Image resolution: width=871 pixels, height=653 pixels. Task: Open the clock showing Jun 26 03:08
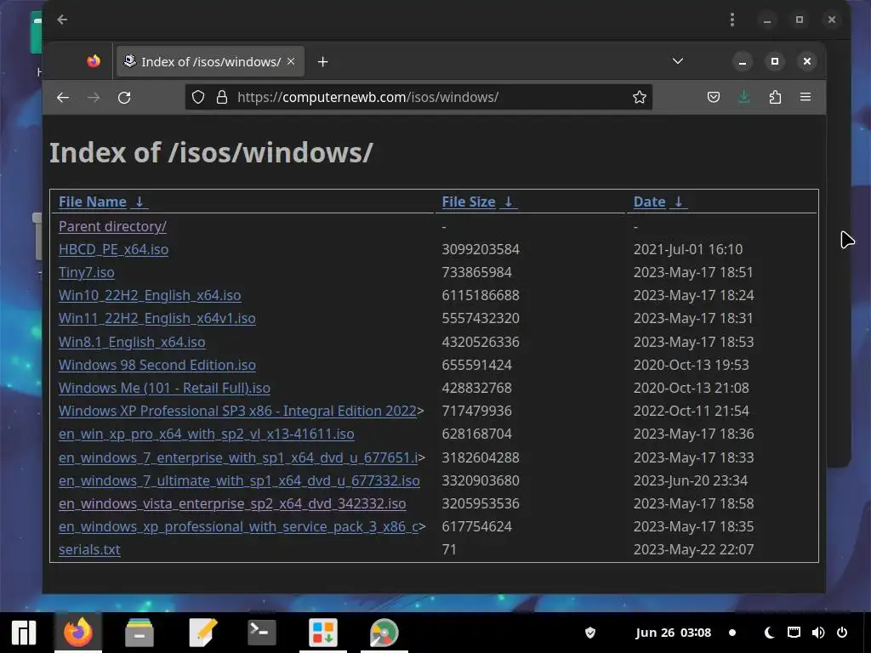[674, 633]
